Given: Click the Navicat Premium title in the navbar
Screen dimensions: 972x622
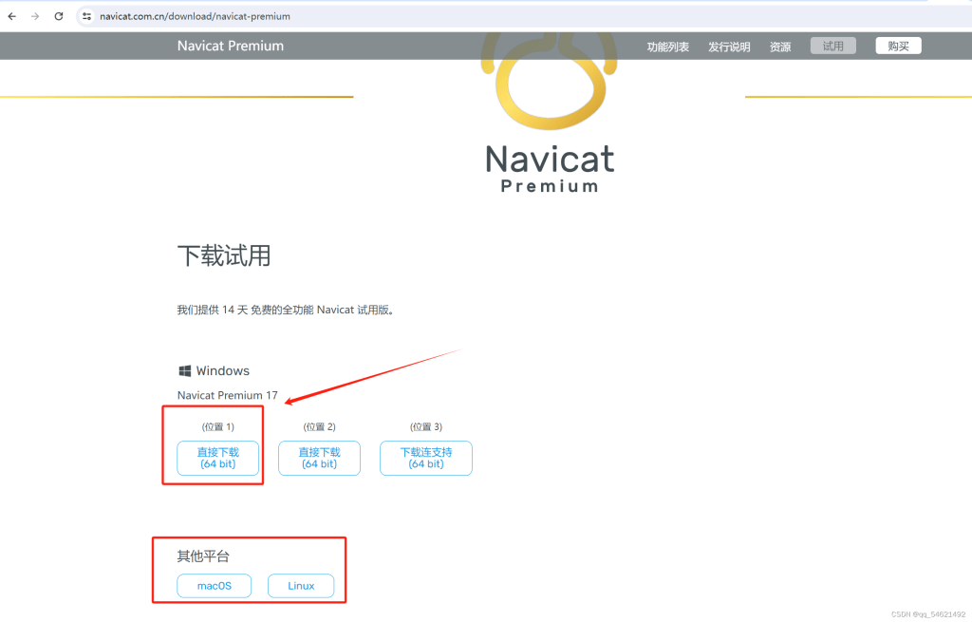Looking at the screenshot, I should pos(230,45).
